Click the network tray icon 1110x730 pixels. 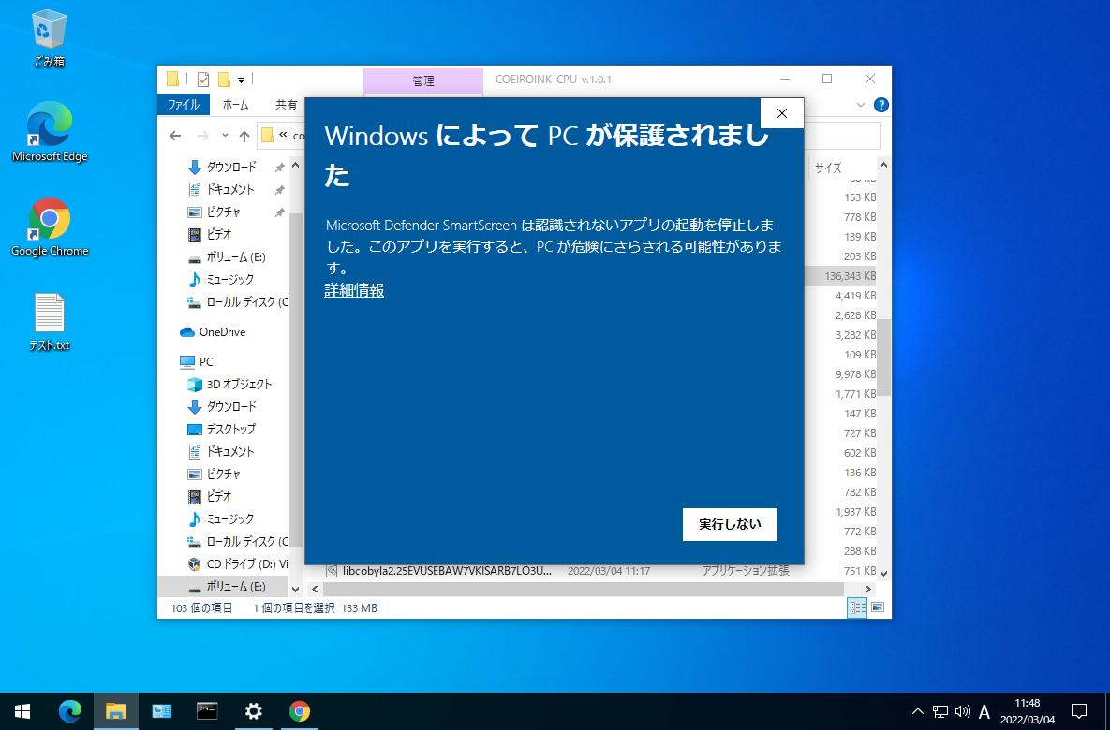coord(940,711)
